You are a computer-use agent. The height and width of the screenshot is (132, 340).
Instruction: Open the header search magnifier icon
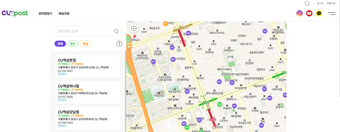(x=307, y=4)
